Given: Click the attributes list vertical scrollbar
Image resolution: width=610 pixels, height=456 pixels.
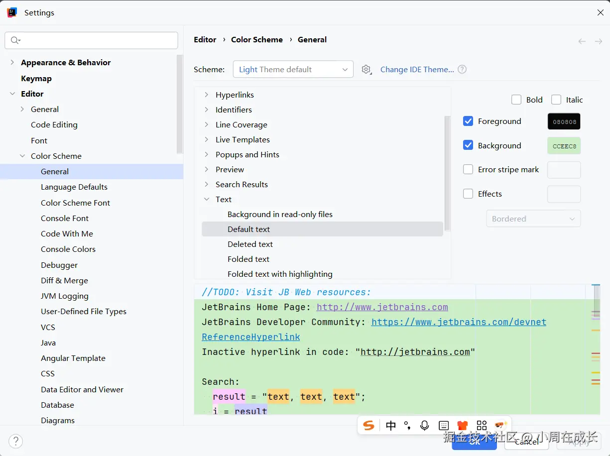Looking at the screenshot, I should pos(447,173).
